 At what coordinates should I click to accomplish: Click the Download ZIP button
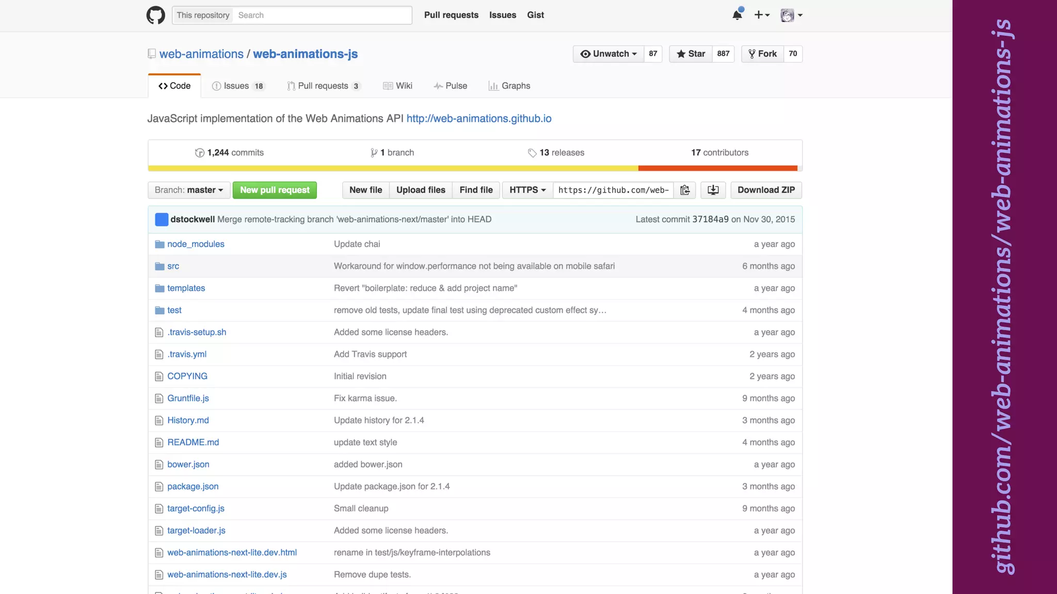[x=766, y=190]
